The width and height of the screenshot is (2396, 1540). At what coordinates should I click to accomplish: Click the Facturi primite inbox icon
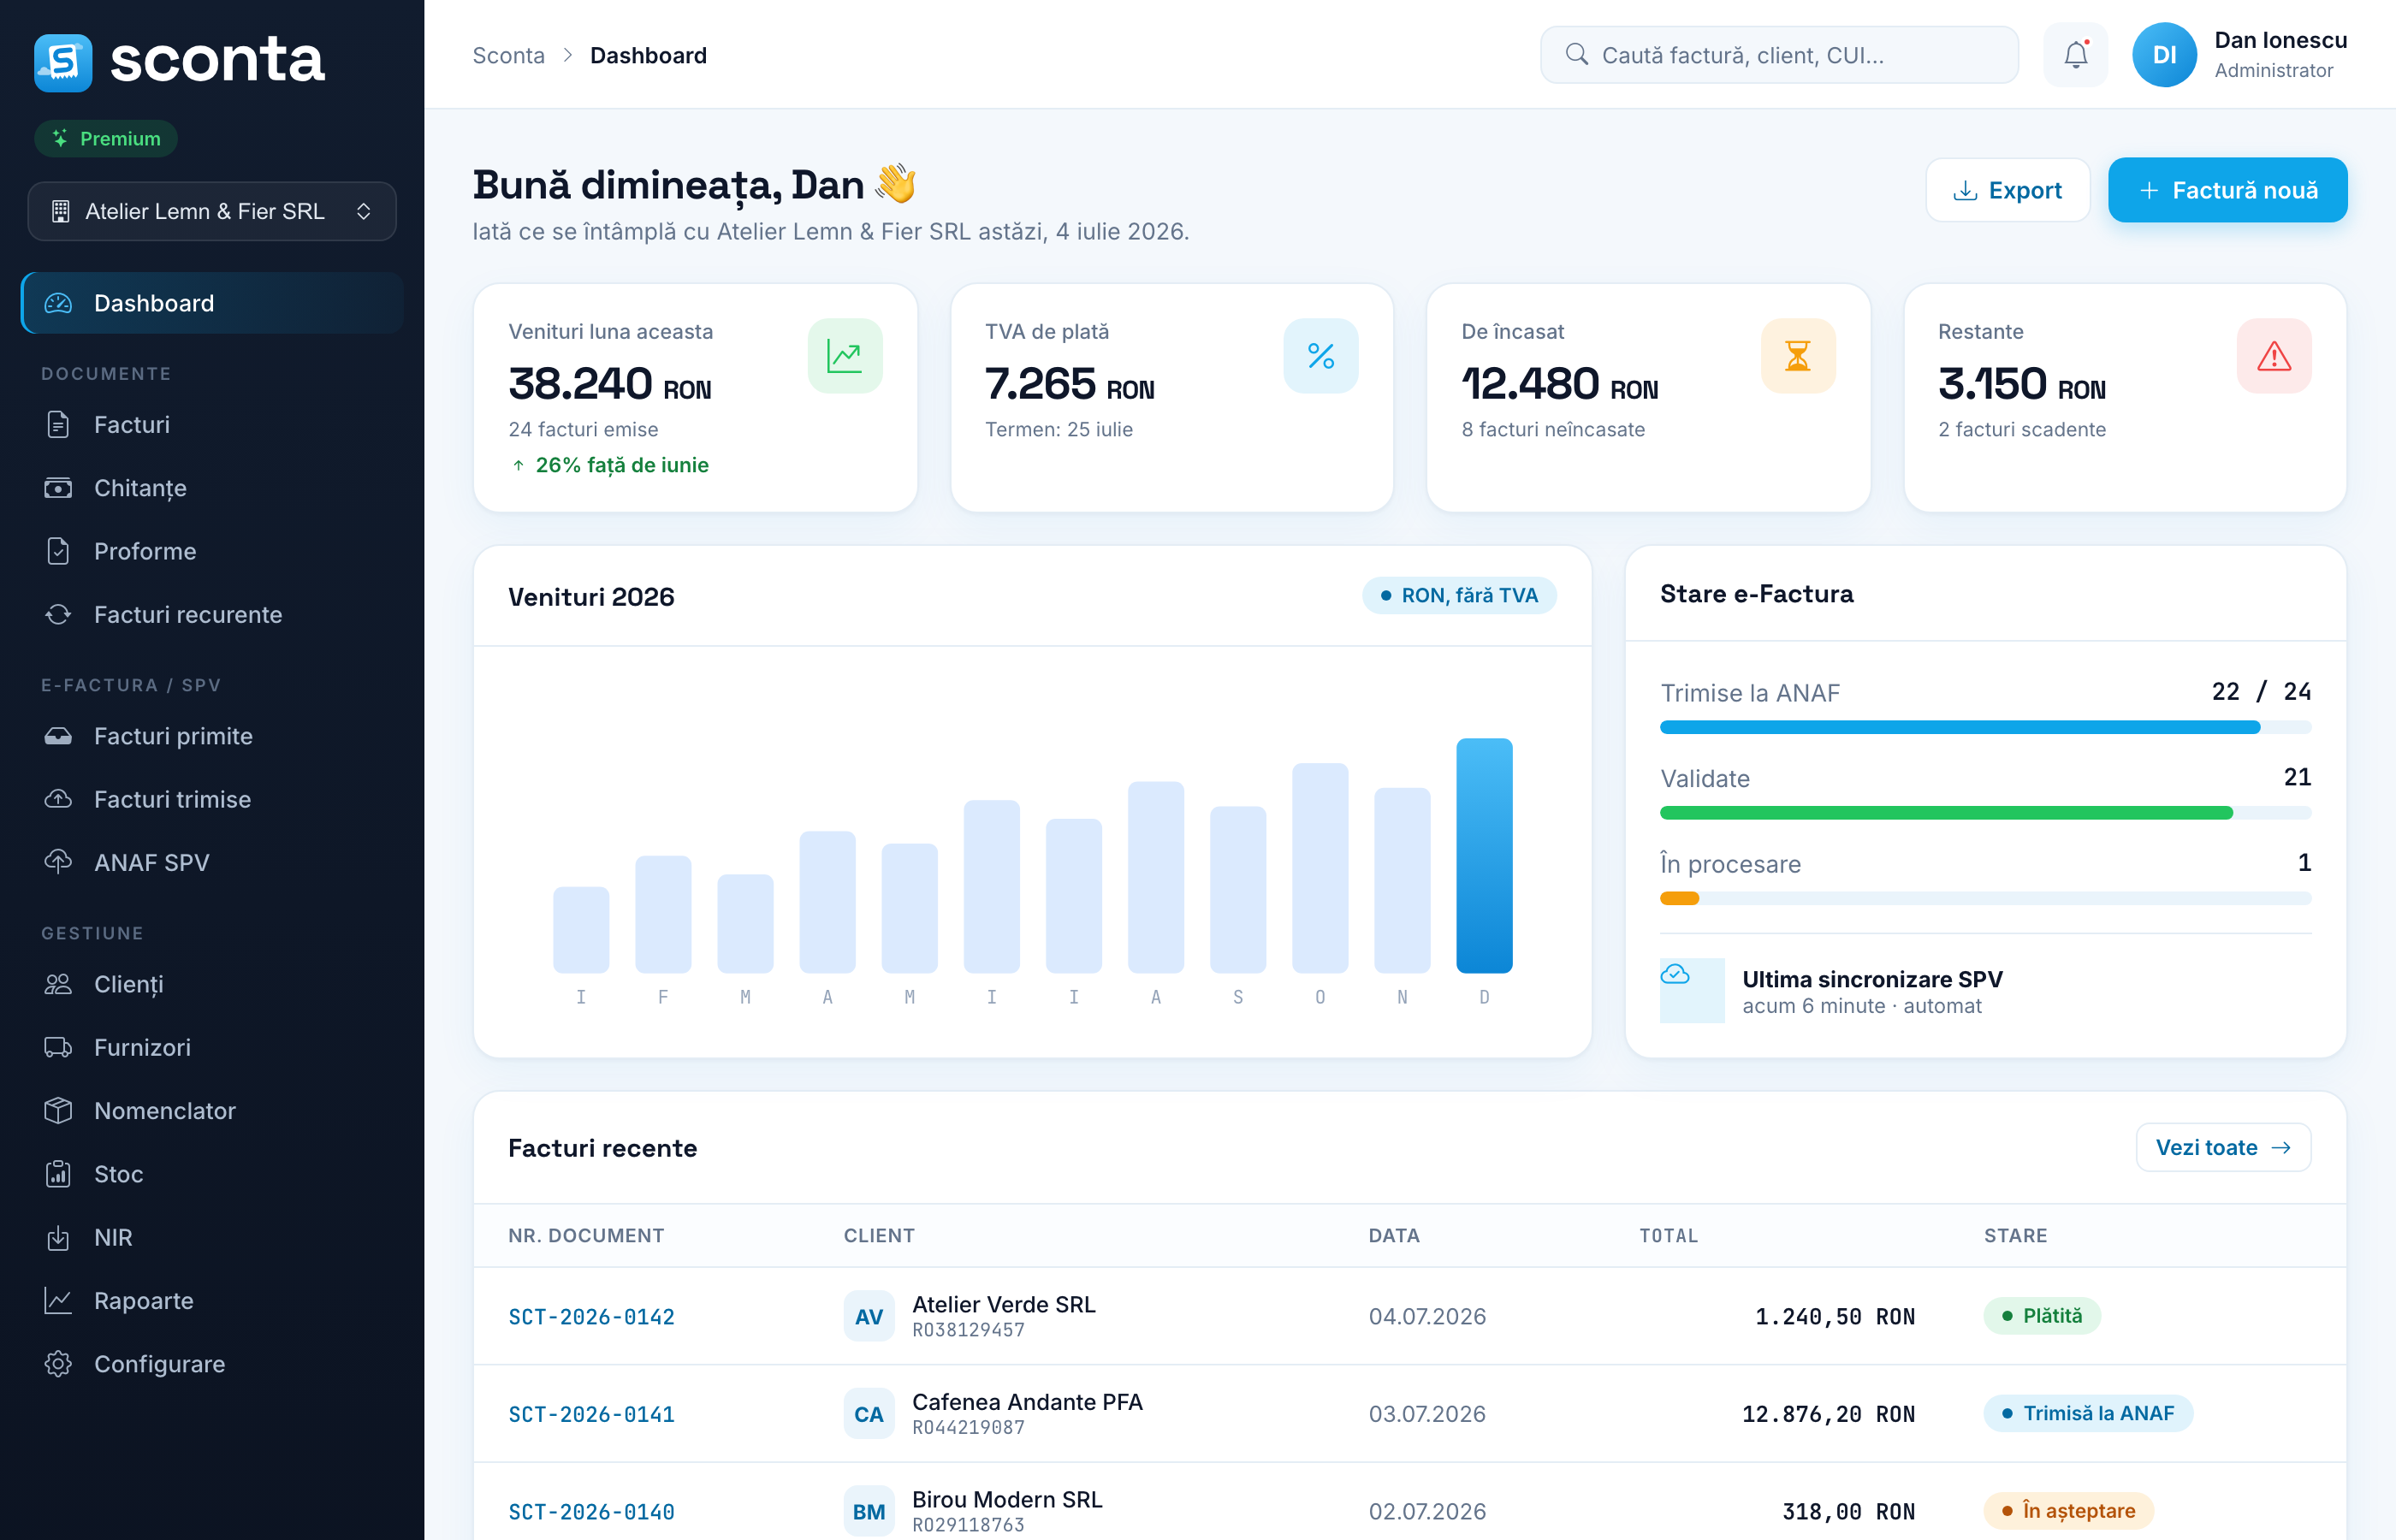(58, 736)
